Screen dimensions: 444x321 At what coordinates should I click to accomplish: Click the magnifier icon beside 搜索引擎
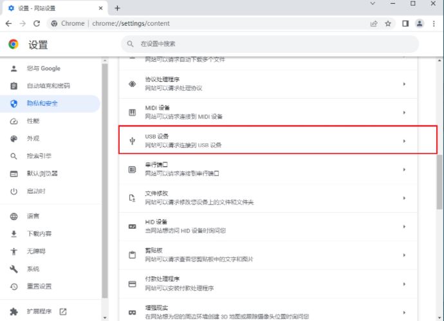click(x=14, y=156)
